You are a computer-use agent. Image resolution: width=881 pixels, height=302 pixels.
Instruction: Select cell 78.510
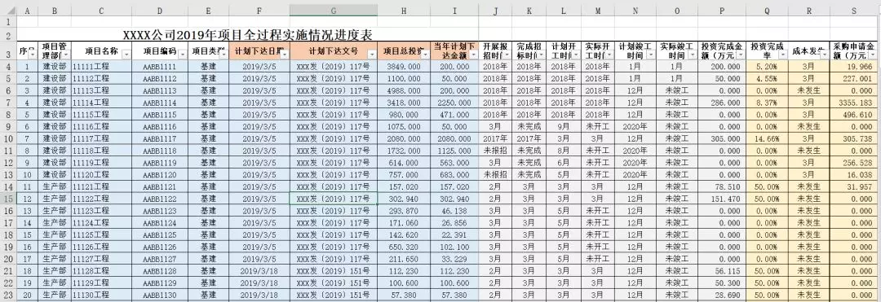(x=722, y=187)
